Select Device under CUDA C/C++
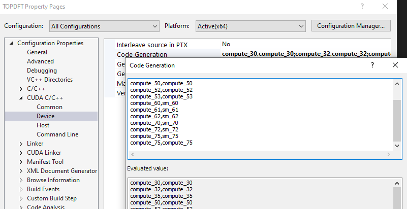Image resolution: width=407 pixels, height=209 pixels. click(x=45, y=116)
